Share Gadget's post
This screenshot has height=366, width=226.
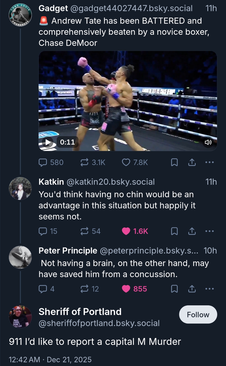(192, 163)
